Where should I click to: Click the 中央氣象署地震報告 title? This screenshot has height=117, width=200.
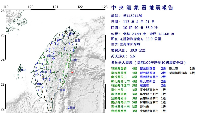[142, 8]
